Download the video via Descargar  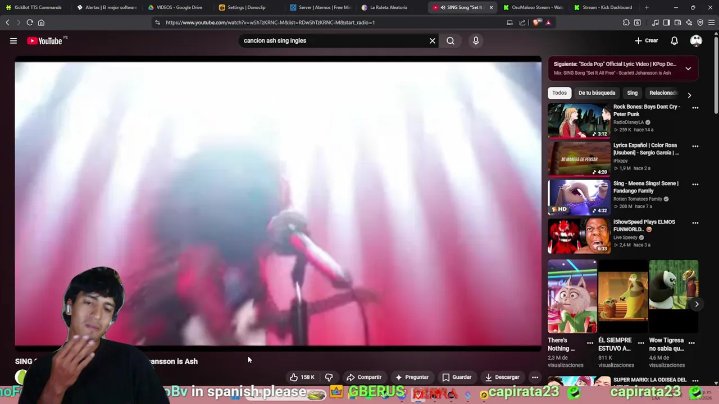pos(502,377)
